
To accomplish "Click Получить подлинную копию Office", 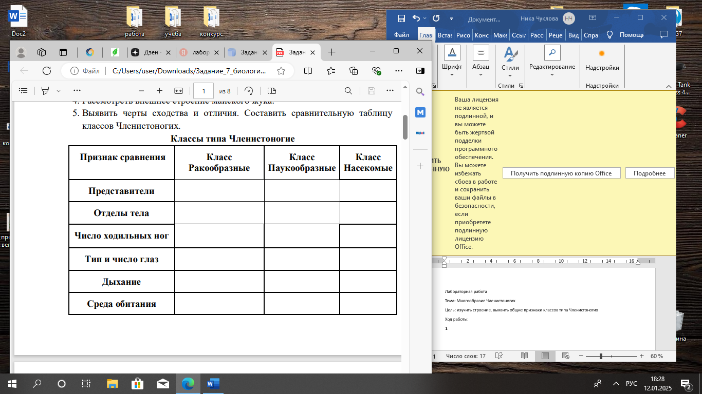I will tap(561, 173).
